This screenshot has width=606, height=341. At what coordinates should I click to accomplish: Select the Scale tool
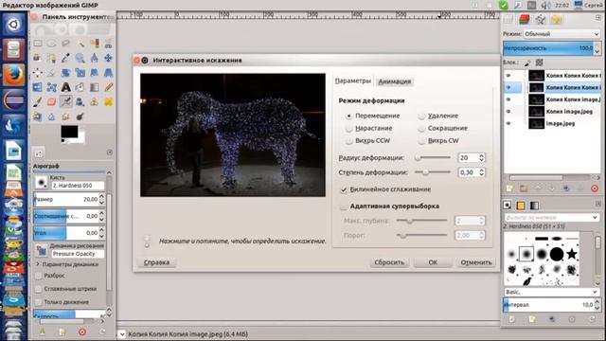point(80,73)
